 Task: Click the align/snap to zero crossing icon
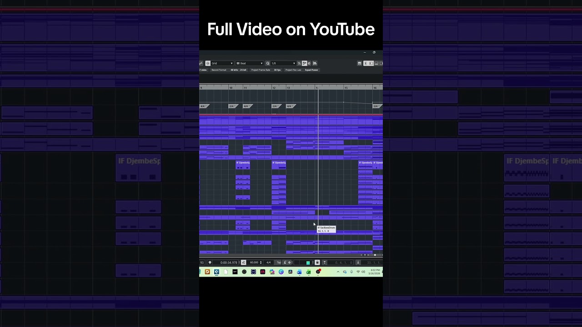click(315, 63)
